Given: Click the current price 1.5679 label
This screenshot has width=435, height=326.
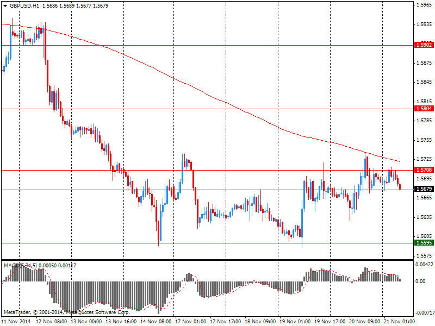Looking at the screenshot, I should pos(424,189).
